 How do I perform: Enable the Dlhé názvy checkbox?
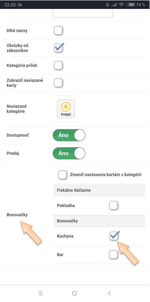tap(58, 31)
